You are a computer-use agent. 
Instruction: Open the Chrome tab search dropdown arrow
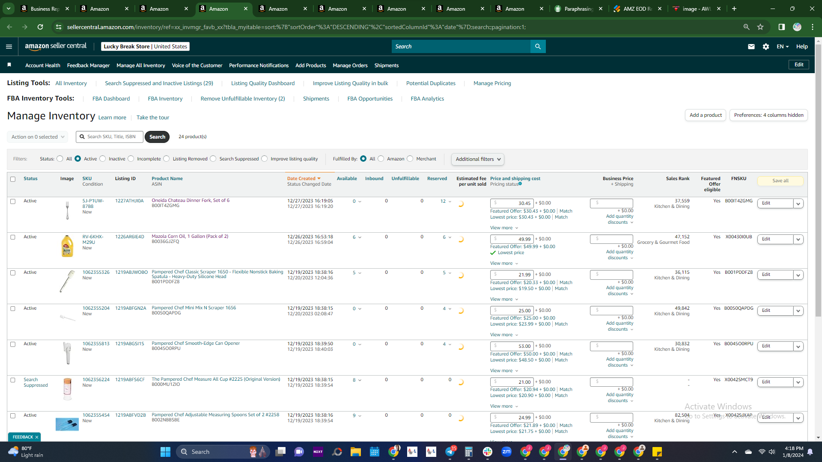point(9,9)
